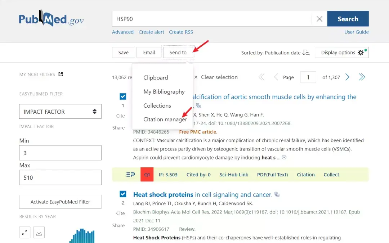Click the similar-articles icon beside the Heat shock proteins title

click(x=277, y=194)
